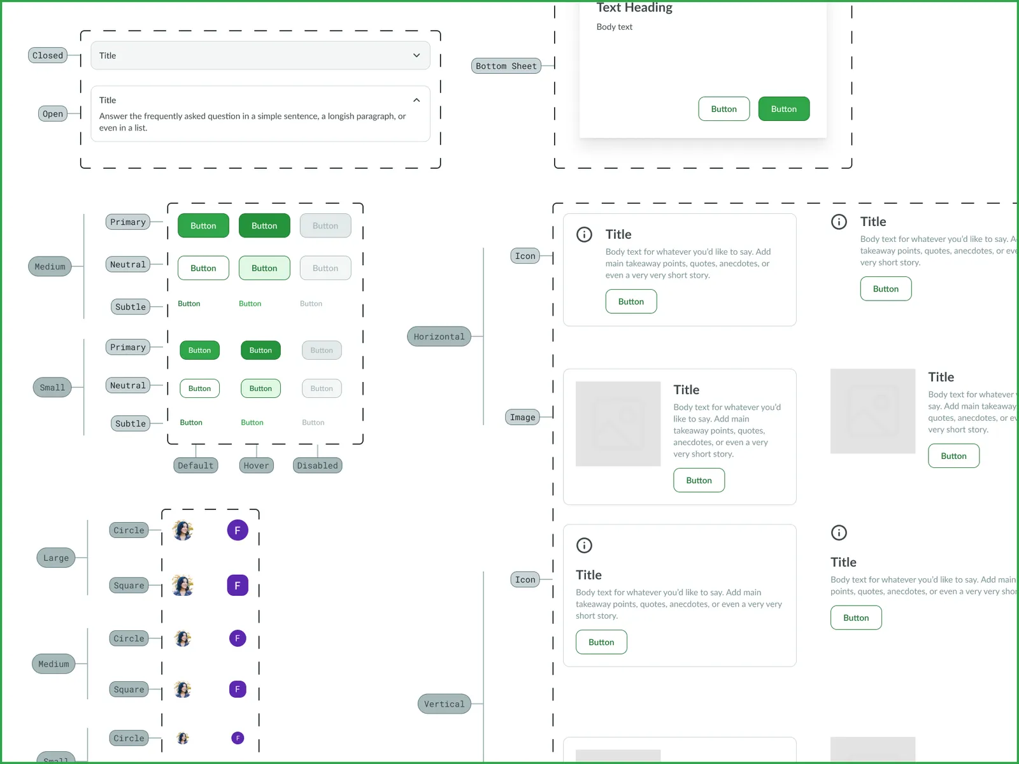Click the Medium Primary Default state Button

coord(203,225)
